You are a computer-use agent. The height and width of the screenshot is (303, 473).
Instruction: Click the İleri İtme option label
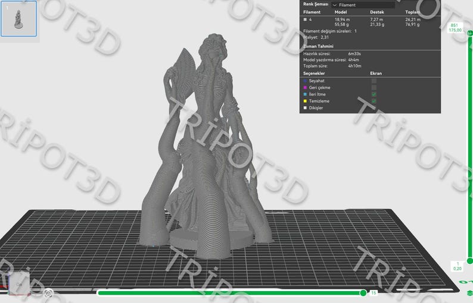[317, 94]
